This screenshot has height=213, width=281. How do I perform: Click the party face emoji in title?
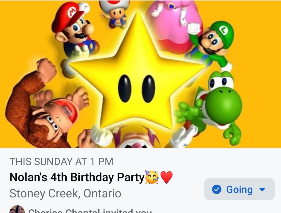click(x=152, y=177)
